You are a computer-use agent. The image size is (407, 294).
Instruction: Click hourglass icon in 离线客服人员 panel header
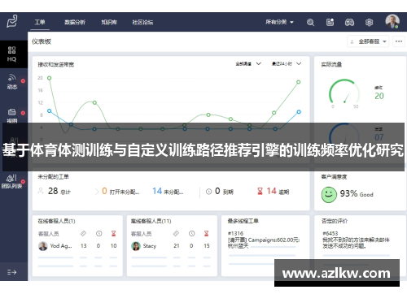point(207,233)
